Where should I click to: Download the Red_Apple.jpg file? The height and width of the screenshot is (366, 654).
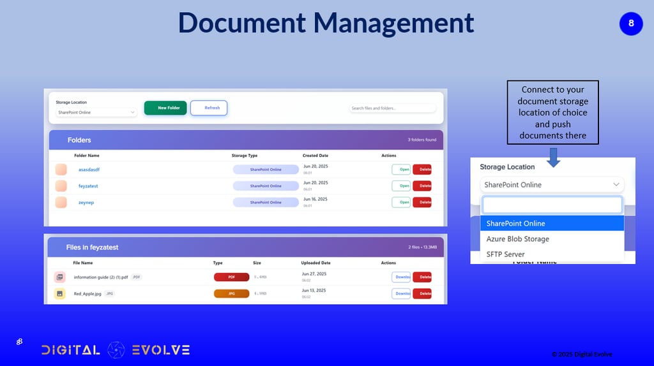click(401, 293)
